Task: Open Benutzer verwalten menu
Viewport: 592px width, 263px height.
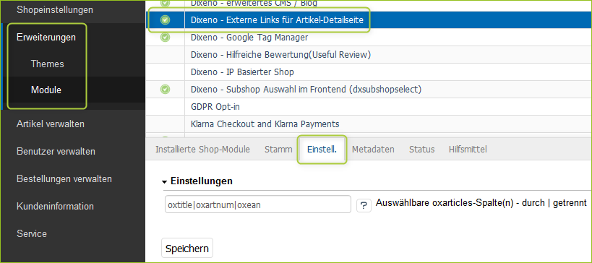Action: [56, 151]
